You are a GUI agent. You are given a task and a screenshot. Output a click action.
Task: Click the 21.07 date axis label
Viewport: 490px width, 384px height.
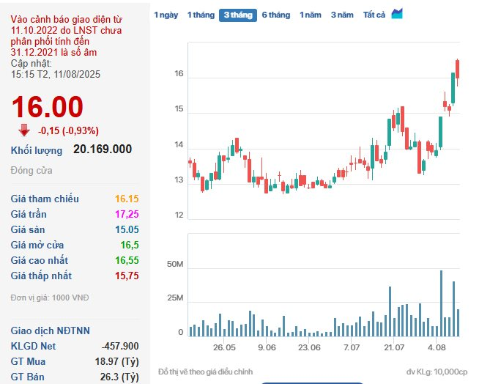[394, 347]
